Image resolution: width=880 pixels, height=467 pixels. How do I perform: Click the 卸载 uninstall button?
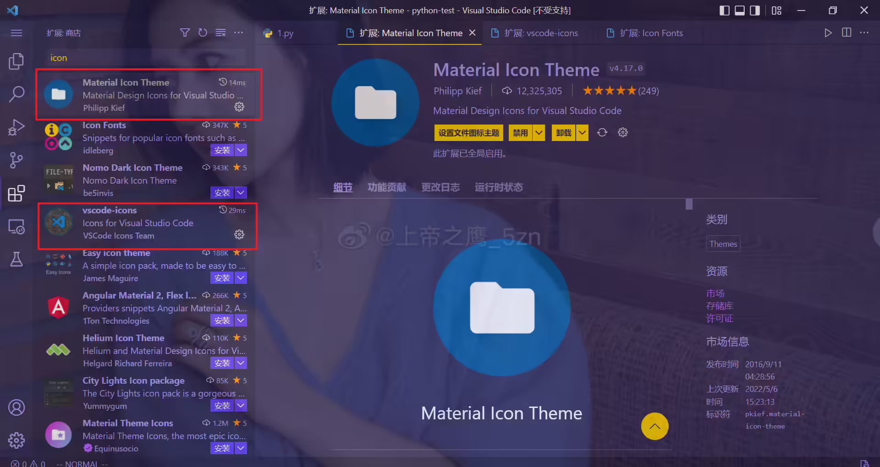(x=564, y=133)
